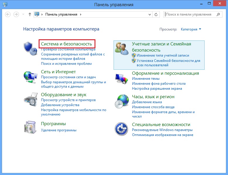
Task: Open Учетные записи и Семейная безопасность
Action: 161,47
